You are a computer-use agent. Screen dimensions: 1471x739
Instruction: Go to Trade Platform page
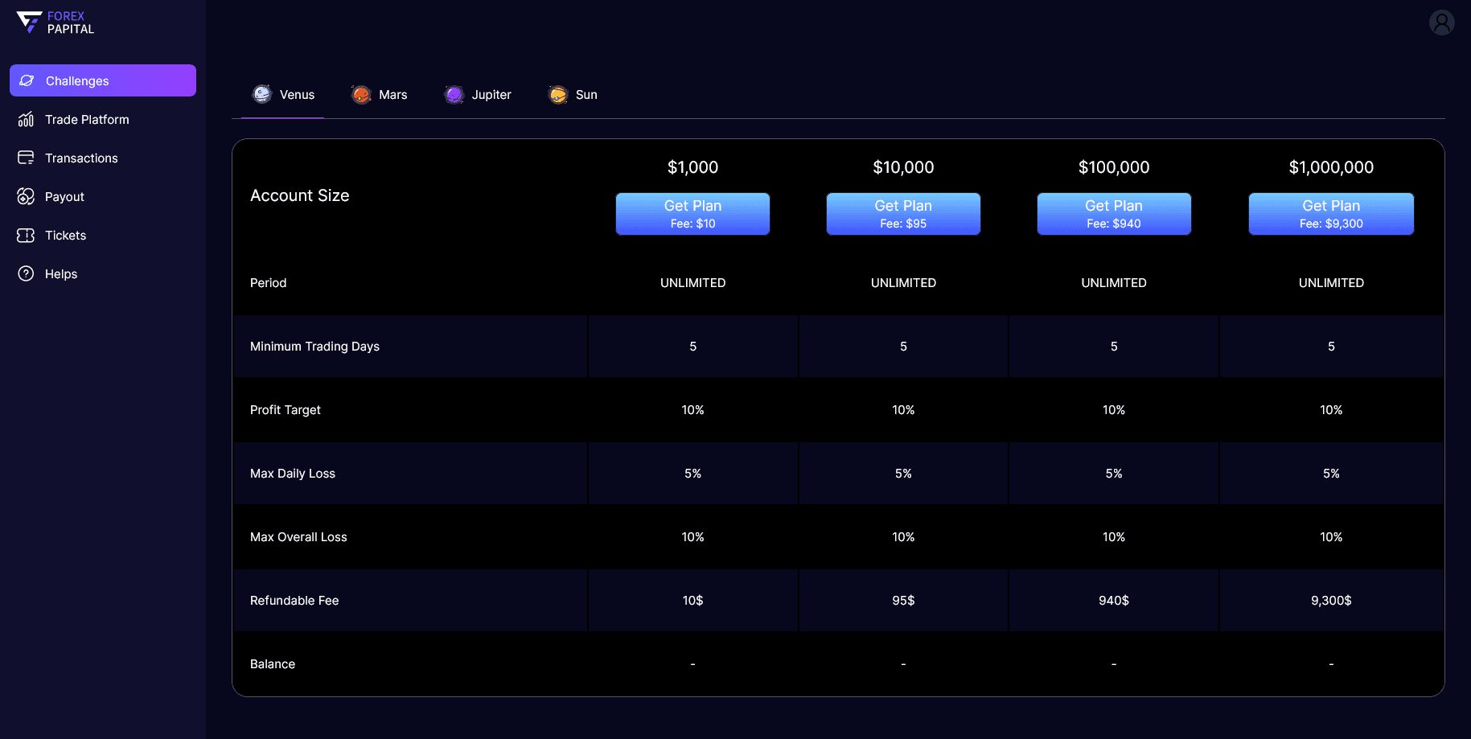click(103, 119)
